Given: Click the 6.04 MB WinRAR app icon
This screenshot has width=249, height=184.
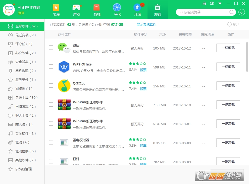Looking at the screenshot, I should pos(64,123).
